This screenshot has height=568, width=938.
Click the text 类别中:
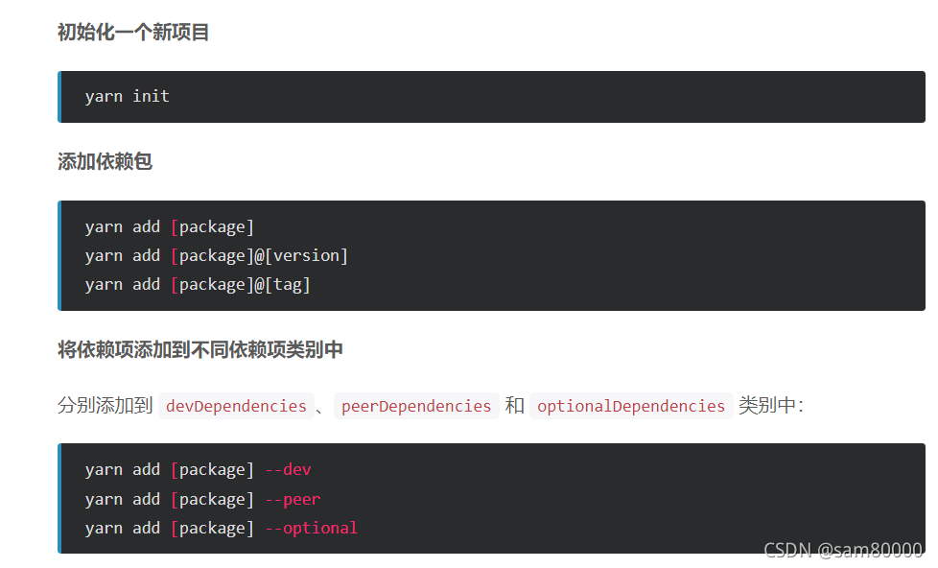pos(771,406)
